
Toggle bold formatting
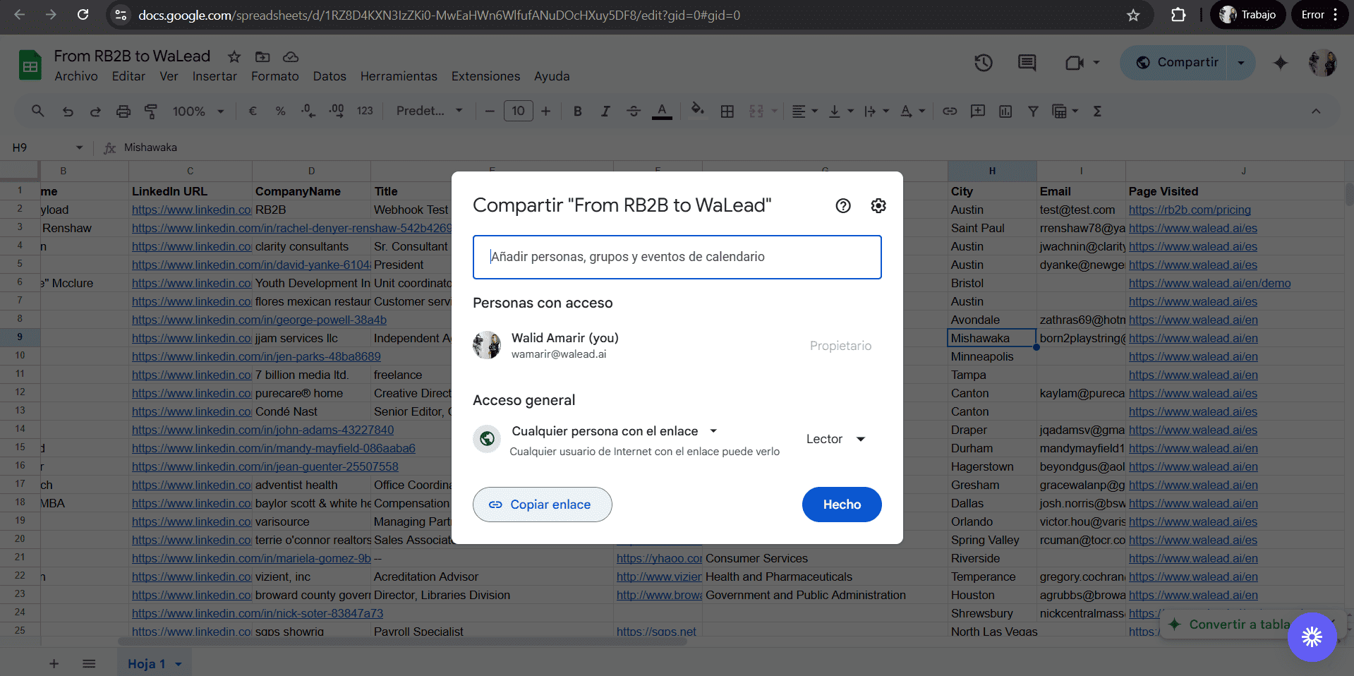click(578, 111)
